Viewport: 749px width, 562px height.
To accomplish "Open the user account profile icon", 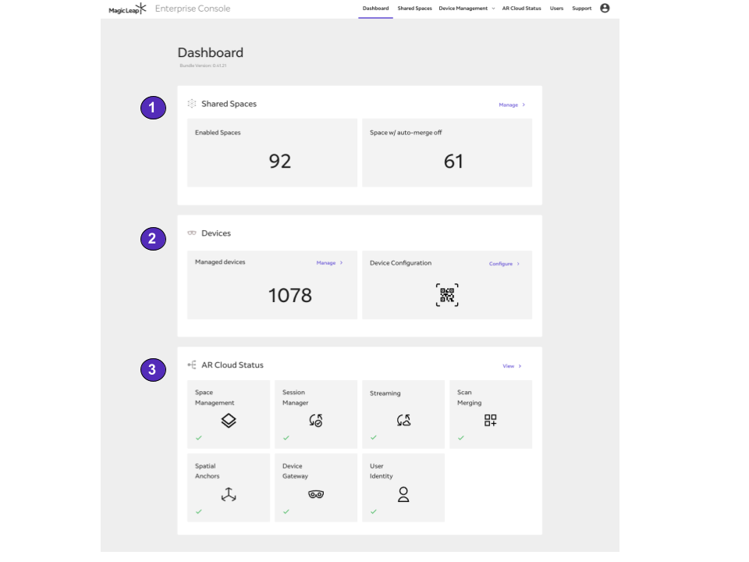I will [605, 8].
